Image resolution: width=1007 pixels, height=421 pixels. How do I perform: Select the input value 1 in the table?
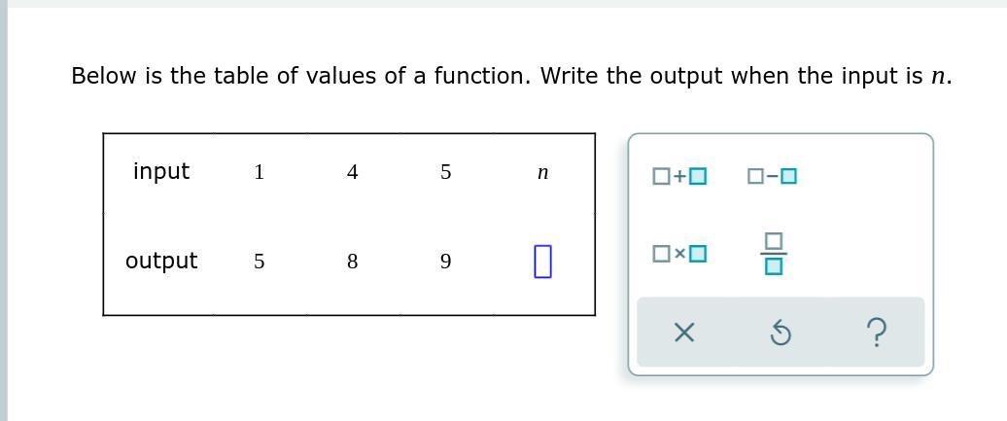[x=259, y=172]
